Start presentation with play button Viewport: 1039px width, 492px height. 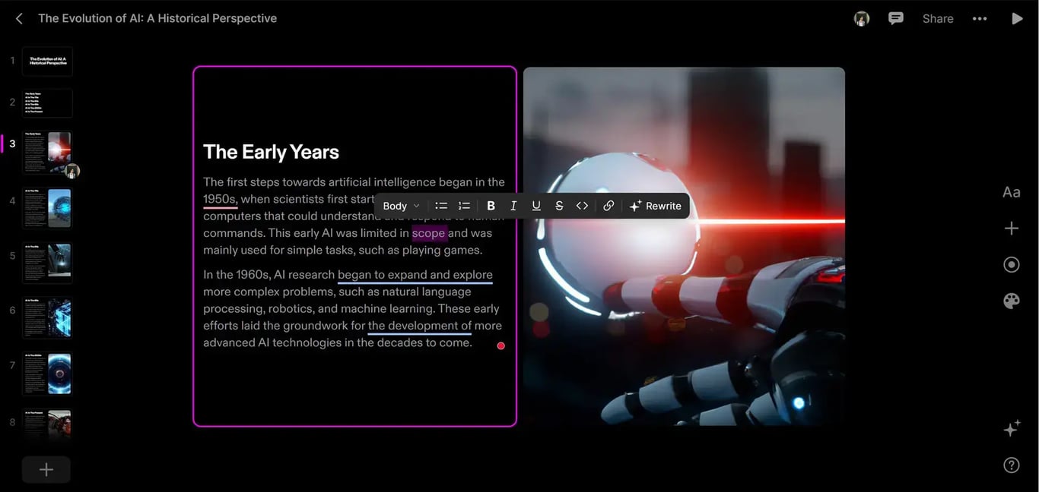(1017, 18)
